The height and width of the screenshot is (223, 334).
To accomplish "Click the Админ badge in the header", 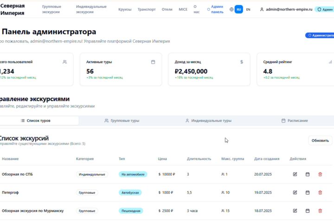I will [325, 9].
